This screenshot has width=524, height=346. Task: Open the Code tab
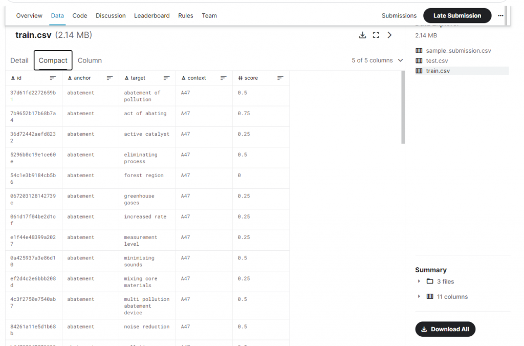click(79, 16)
